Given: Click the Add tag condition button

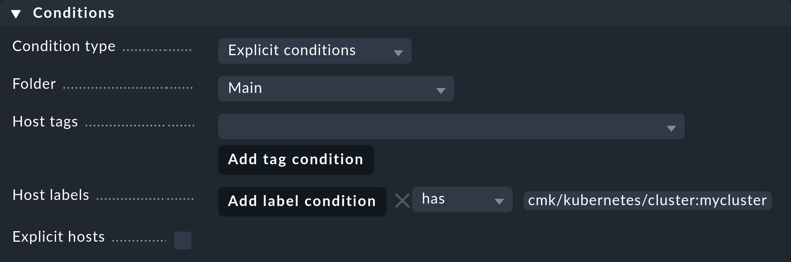Looking at the screenshot, I should [296, 159].
